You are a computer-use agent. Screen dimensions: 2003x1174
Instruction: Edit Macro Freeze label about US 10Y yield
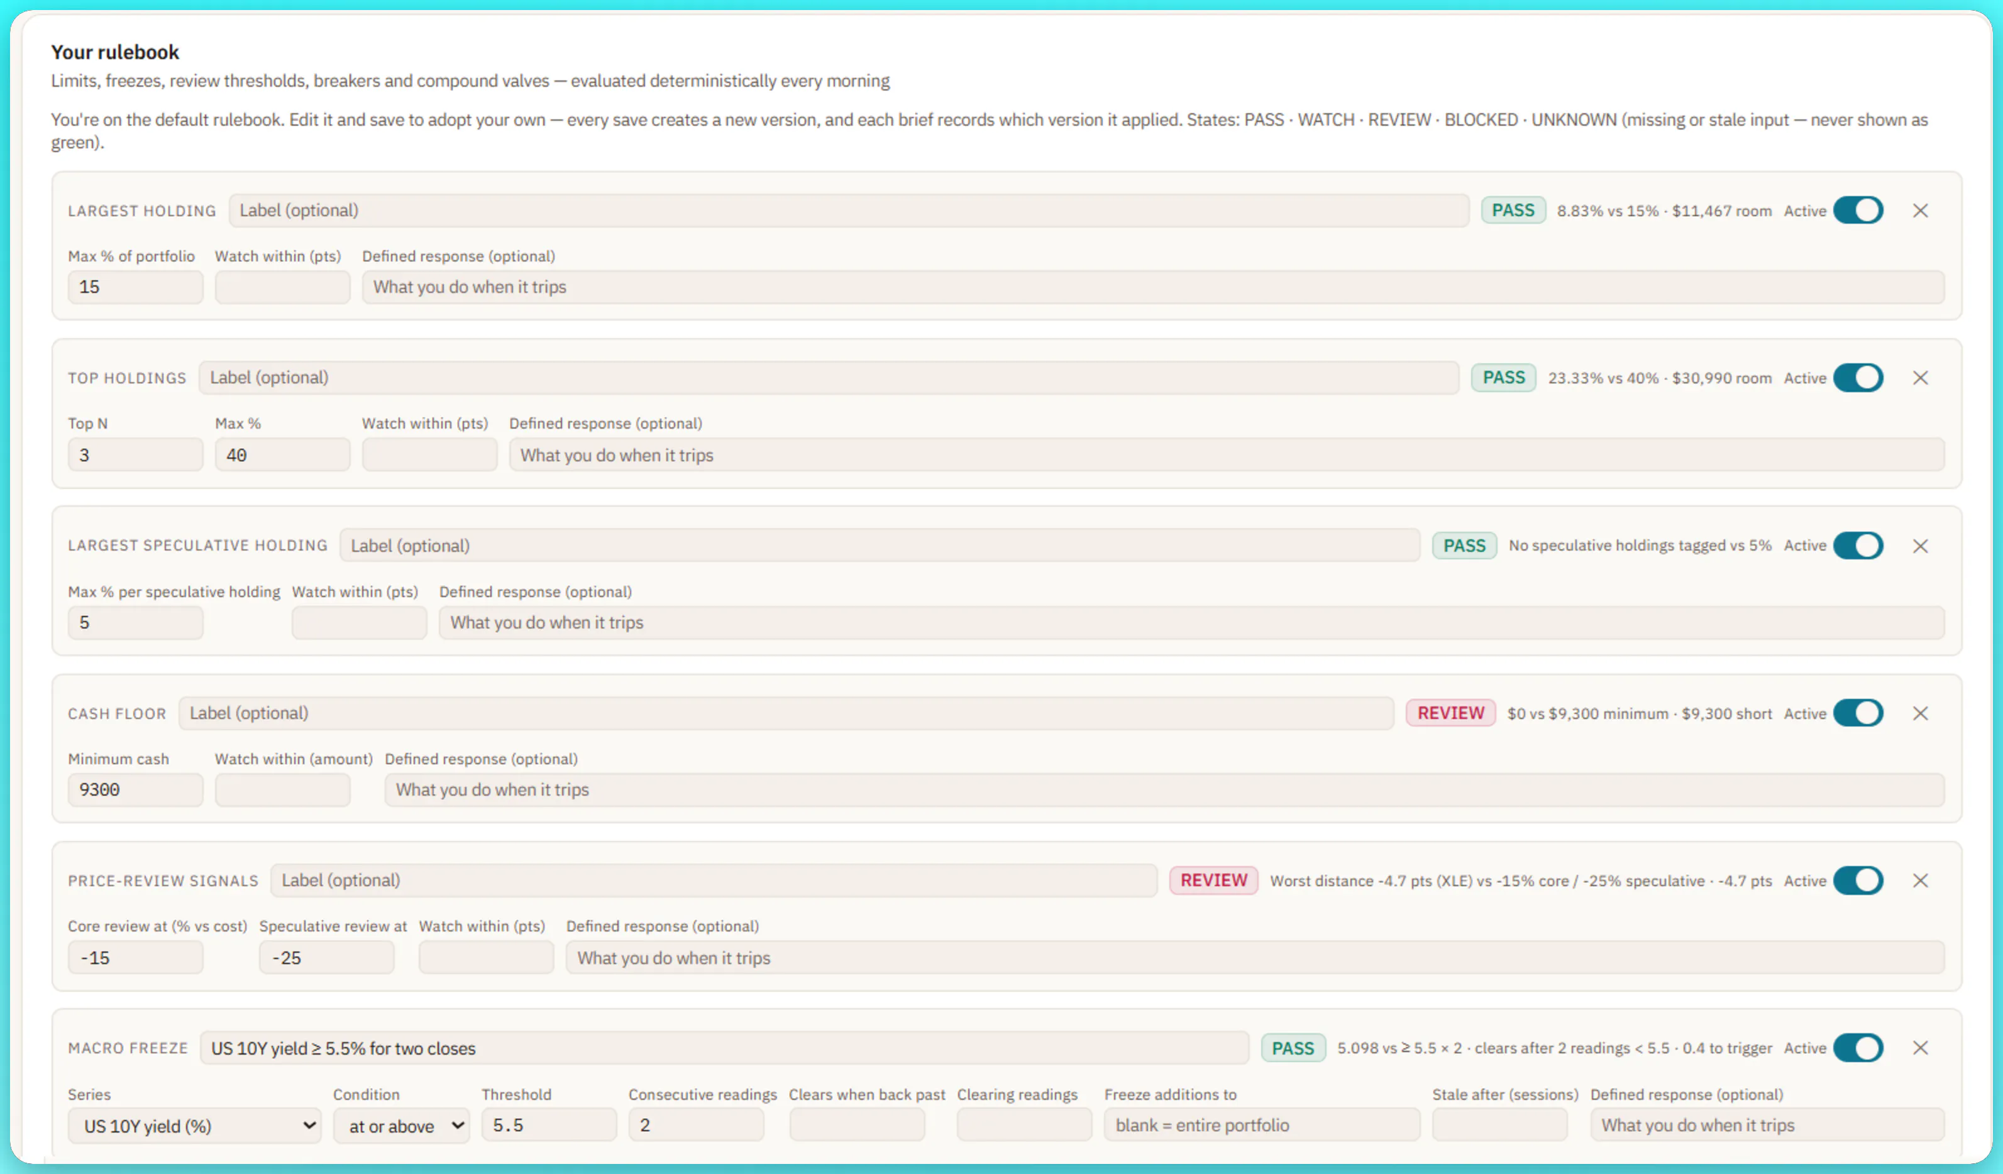coord(724,1048)
